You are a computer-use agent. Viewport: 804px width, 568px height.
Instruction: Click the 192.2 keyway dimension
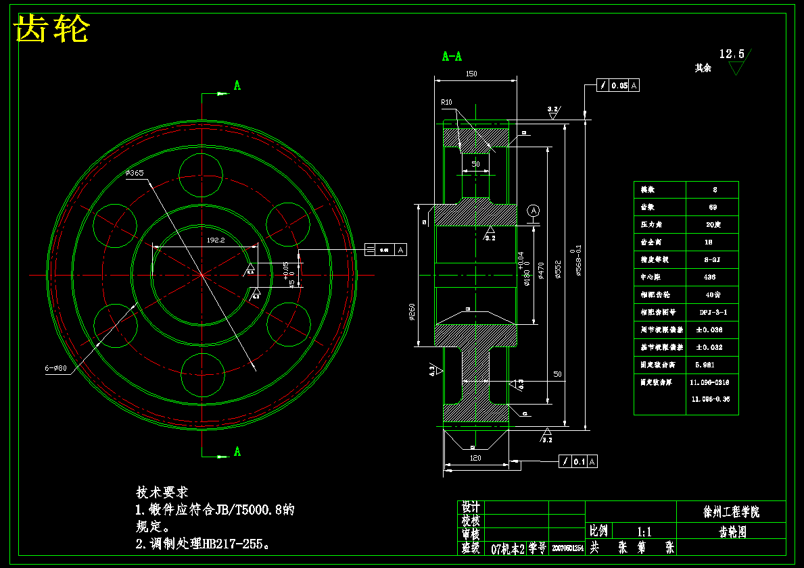pos(216,240)
